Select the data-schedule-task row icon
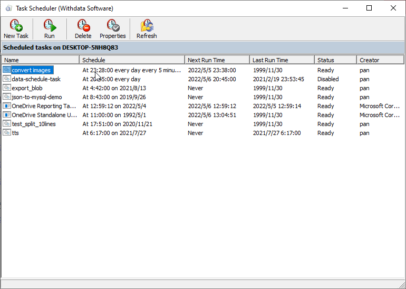This screenshot has height=289, width=406. [7, 79]
